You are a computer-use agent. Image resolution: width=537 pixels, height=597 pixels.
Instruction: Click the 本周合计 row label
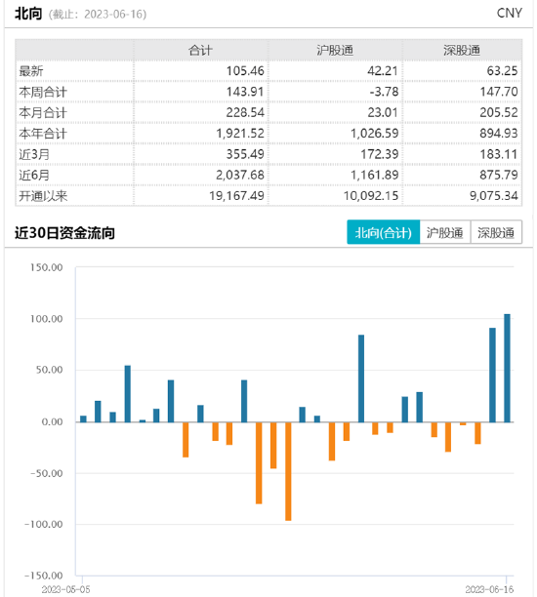point(43,92)
